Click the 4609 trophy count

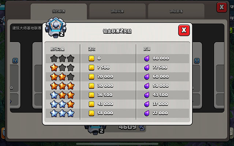click(x=127, y=127)
